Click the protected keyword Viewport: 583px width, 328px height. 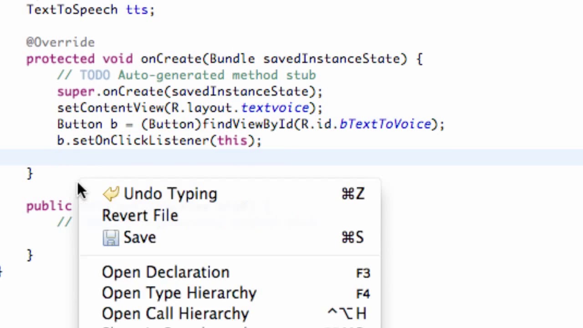tap(60, 59)
